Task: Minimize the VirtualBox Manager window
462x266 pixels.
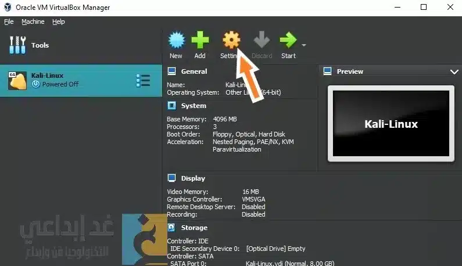Action: coord(397,7)
